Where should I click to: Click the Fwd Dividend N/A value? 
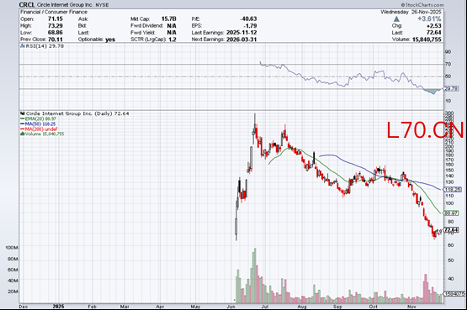pyautogui.click(x=172, y=25)
